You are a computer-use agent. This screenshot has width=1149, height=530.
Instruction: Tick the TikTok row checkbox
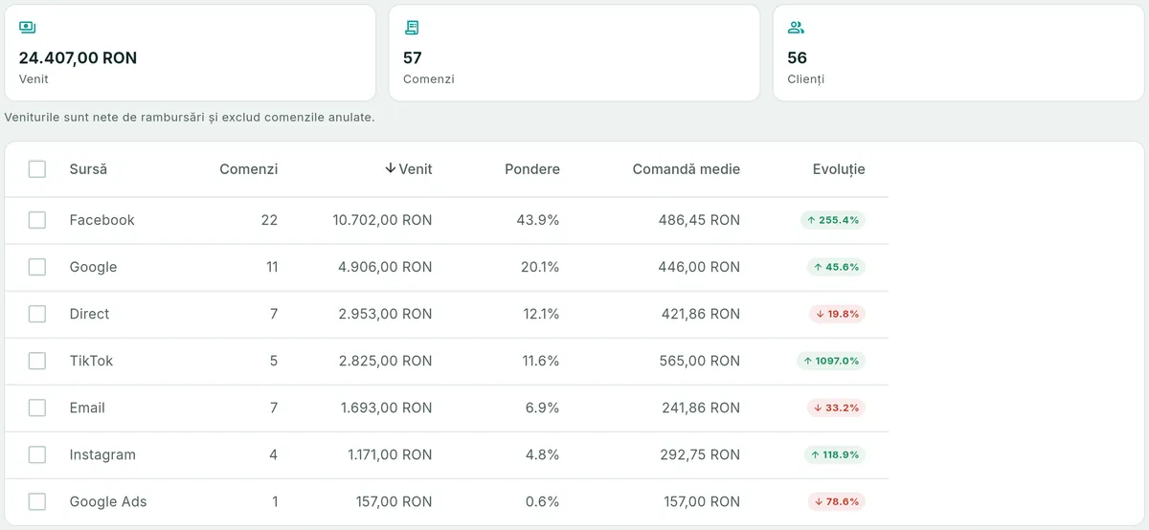coord(37,361)
